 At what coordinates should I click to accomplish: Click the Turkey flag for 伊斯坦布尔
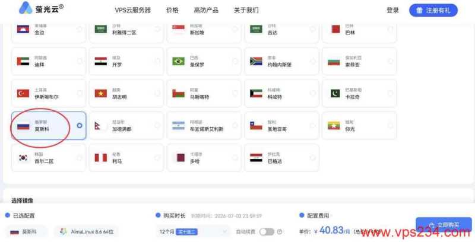pos(23,94)
